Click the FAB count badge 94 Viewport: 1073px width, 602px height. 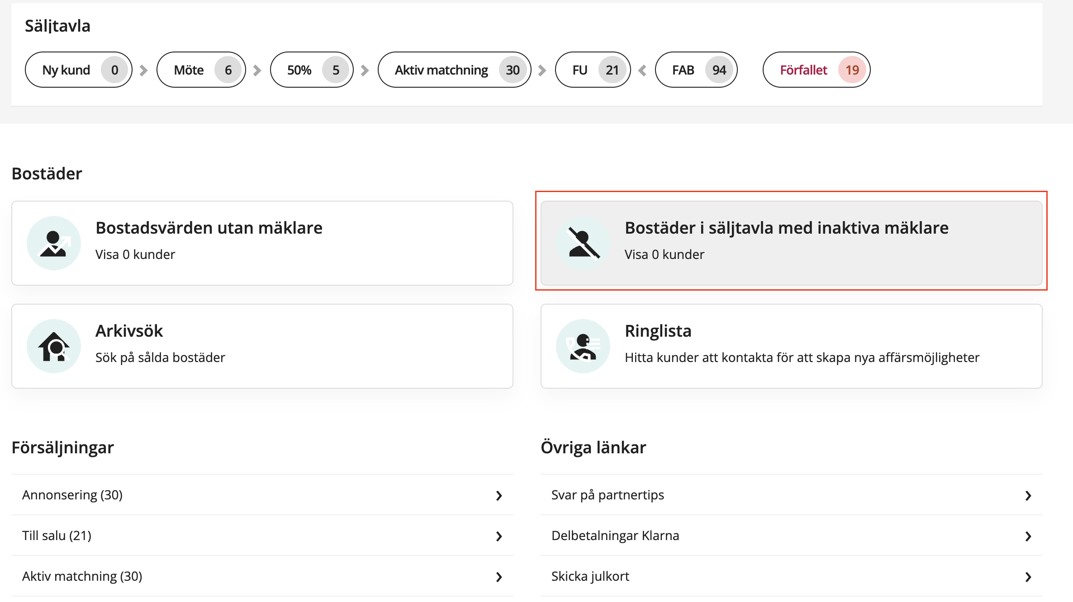(x=719, y=70)
